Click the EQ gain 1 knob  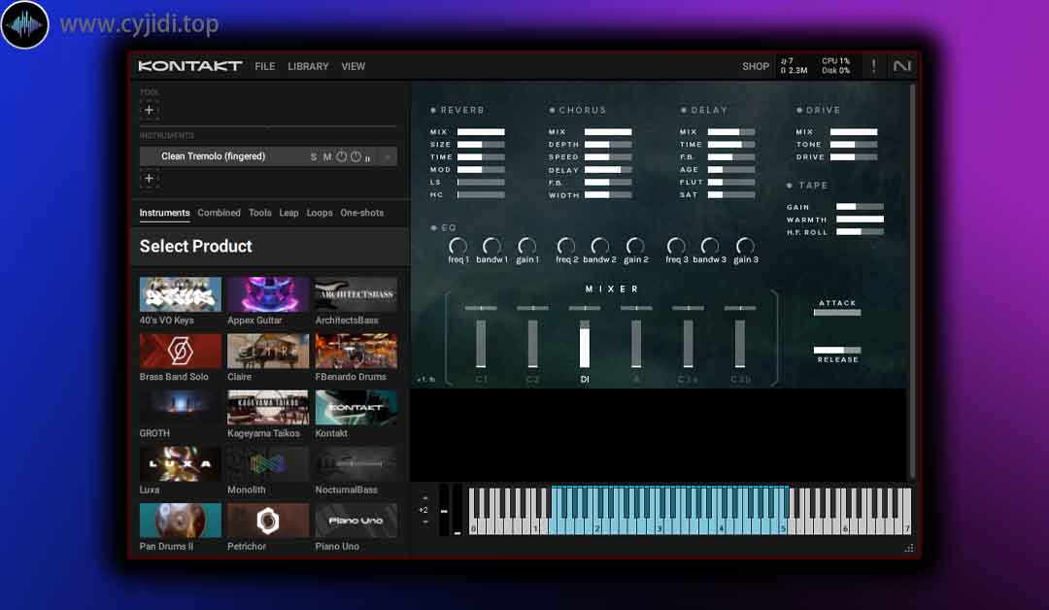tap(527, 246)
